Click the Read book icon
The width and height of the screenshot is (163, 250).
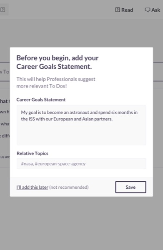(118, 10)
